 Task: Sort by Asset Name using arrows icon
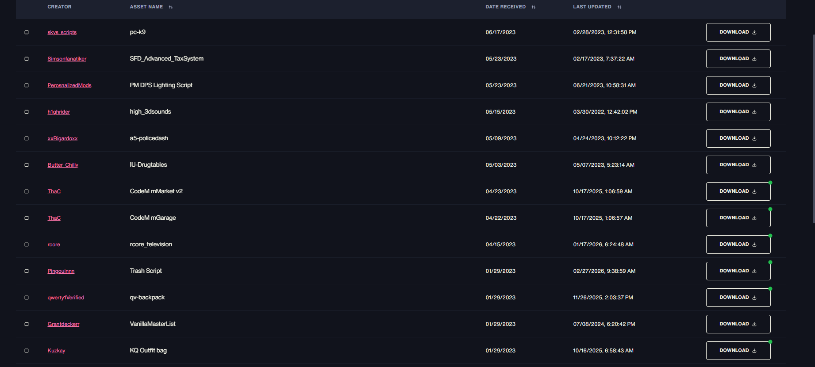171,7
